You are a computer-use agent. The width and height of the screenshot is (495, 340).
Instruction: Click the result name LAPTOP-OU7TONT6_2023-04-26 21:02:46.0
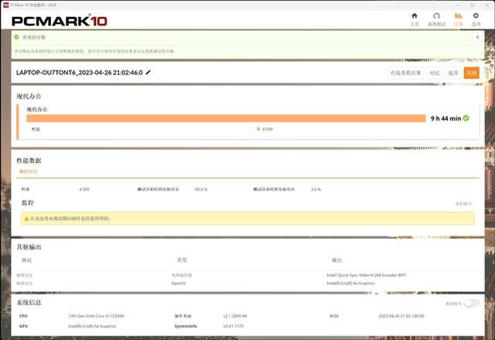79,73
